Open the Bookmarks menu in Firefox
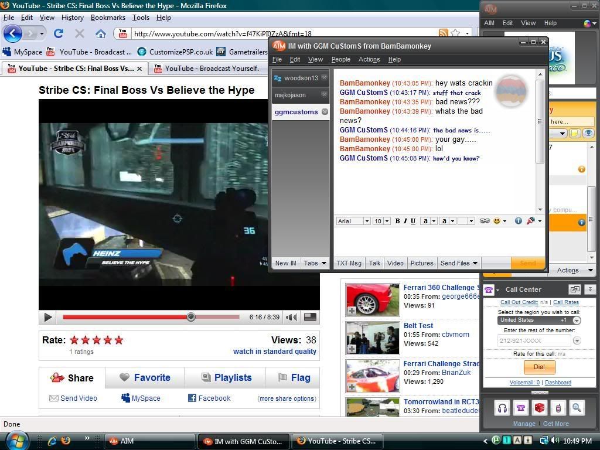Viewport: 600px width, 450px height. point(108,18)
